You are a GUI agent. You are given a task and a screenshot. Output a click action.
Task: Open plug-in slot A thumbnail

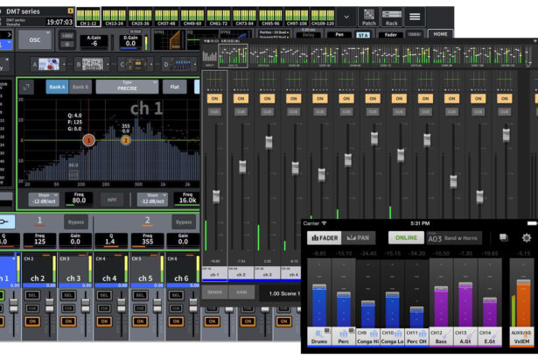click(49, 64)
